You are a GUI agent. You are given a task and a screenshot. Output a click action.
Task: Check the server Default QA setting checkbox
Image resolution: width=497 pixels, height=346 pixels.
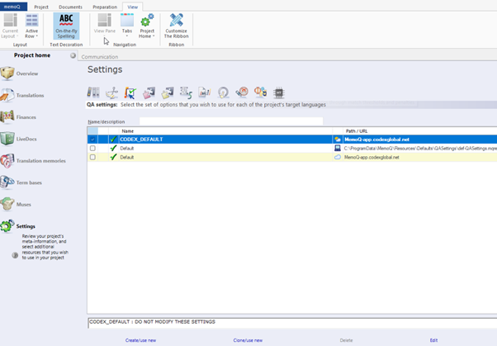coord(92,157)
